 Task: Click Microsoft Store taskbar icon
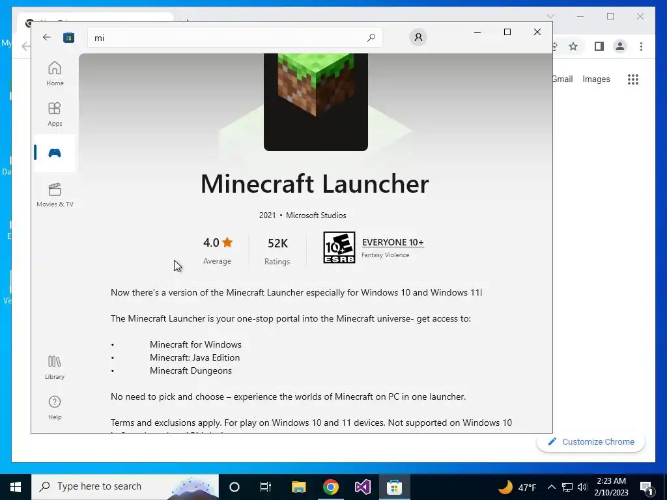[x=394, y=487]
